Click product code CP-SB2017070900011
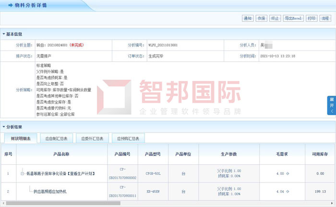This screenshot has height=207, width=336. [122, 192]
